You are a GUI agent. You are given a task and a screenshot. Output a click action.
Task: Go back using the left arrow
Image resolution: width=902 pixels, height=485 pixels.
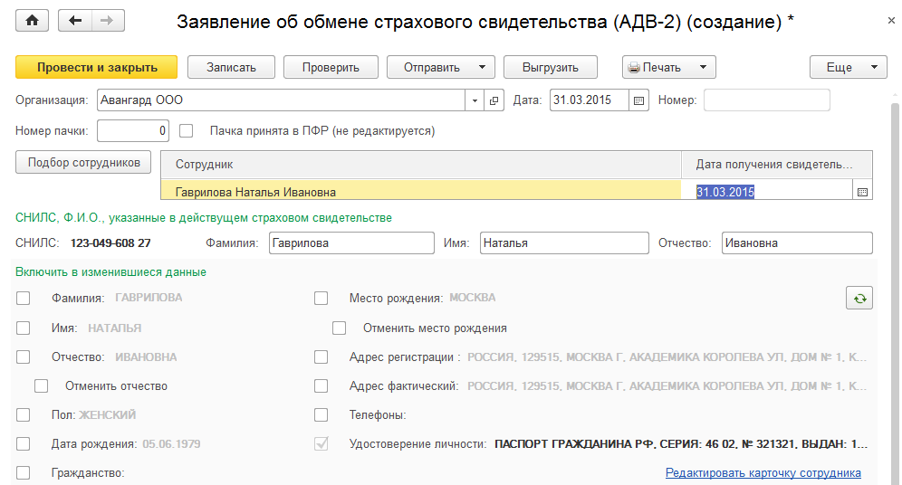point(75,21)
